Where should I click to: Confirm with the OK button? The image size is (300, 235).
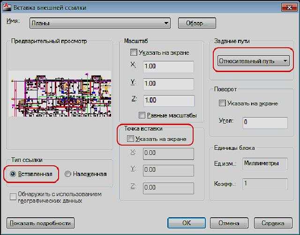point(187,223)
